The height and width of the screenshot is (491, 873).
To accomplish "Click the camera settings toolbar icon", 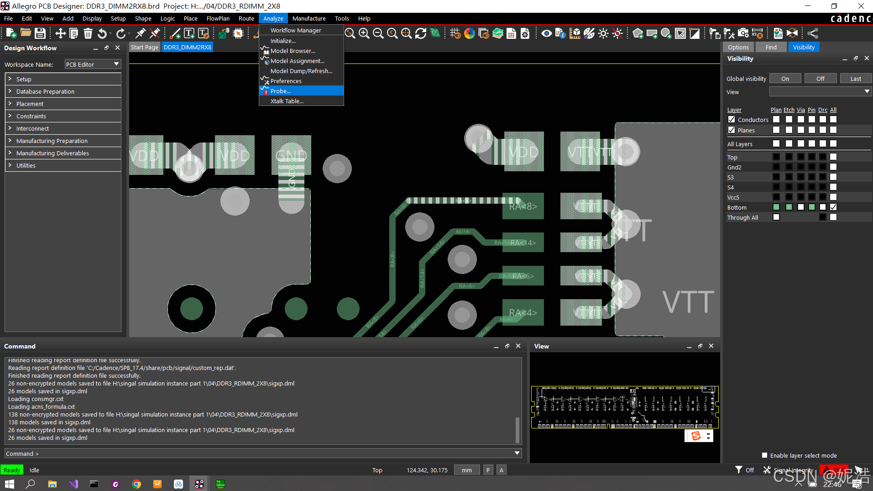I will [x=743, y=33].
